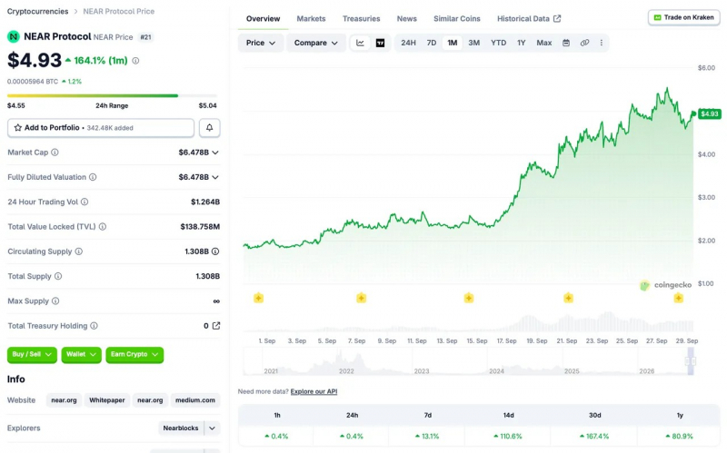This screenshot has width=727, height=453.
Task: Open Whitepaper link
Action: [107, 400]
